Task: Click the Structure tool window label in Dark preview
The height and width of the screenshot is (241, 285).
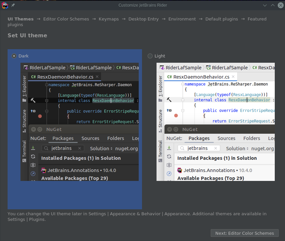Action: 24,121
